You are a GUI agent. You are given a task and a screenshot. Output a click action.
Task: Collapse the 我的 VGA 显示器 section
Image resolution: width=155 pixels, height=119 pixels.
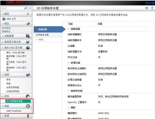coord(3,48)
